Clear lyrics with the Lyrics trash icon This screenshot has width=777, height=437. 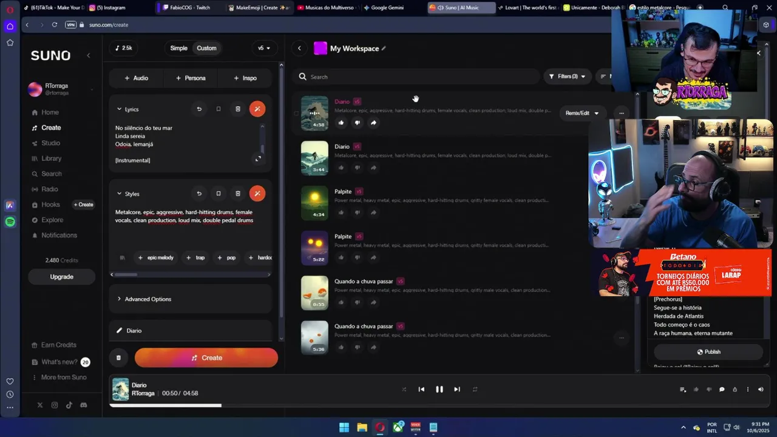[238, 109]
